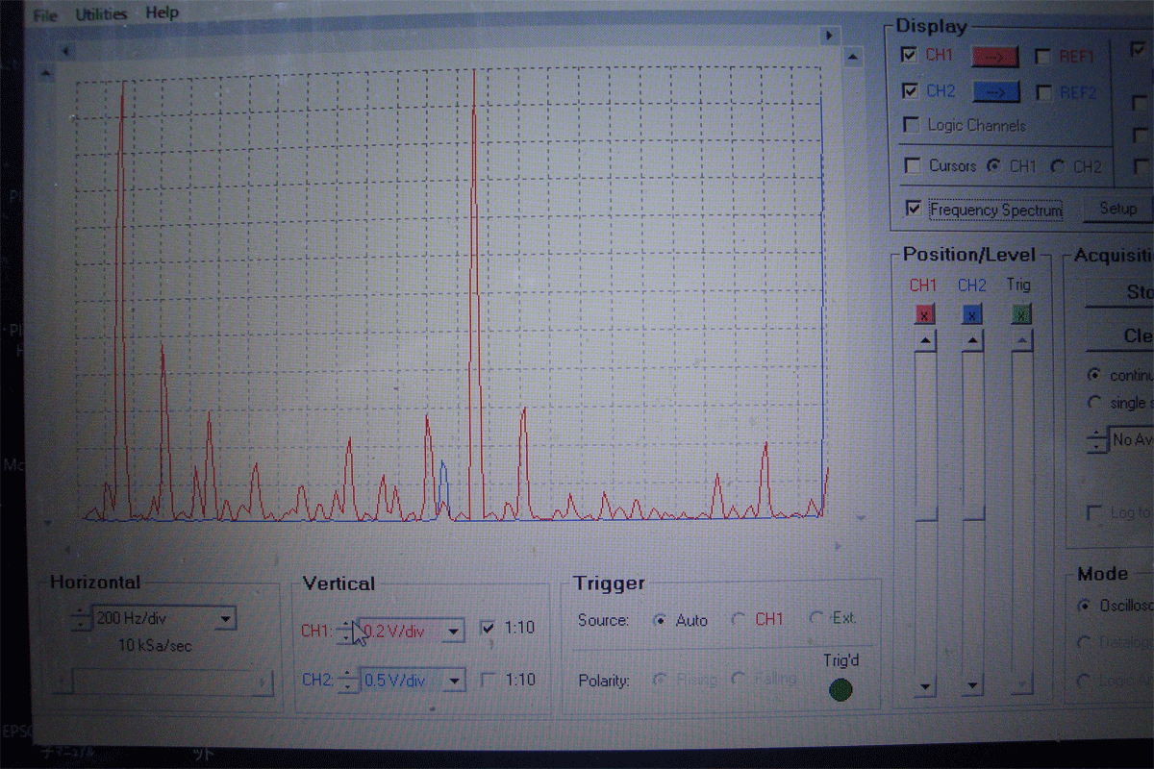
Task: Click the red CH1 arrow button in Display
Action: (994, 57)
